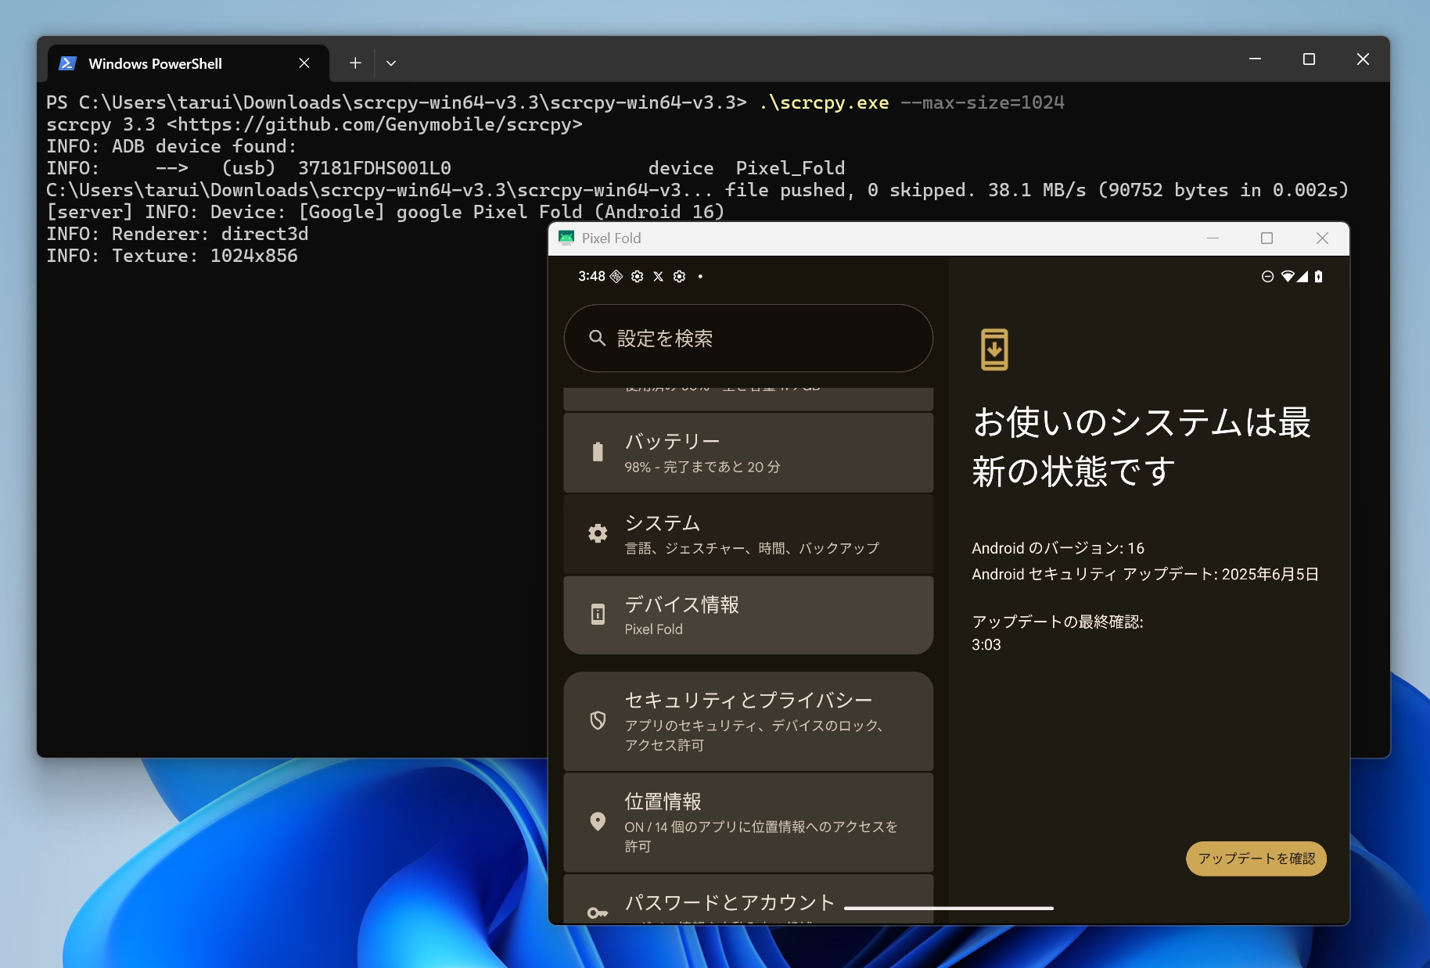This screenshot has height=968, width=1430.
Task: Tap the mobile signal indicator in the status bar
Action: (x=1302, y=276)
